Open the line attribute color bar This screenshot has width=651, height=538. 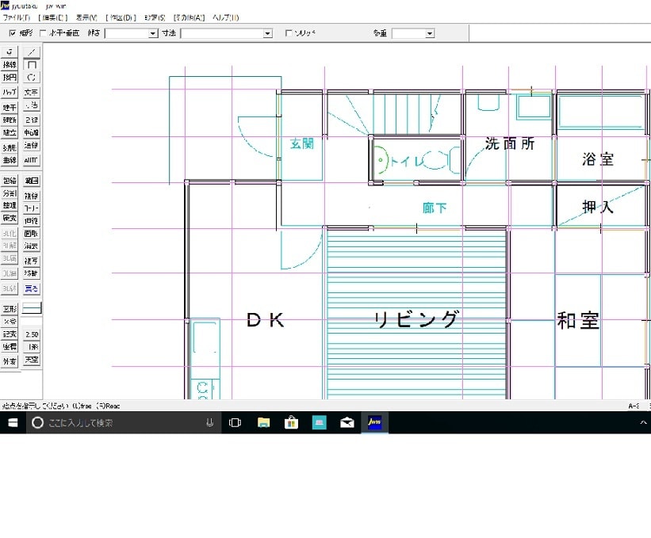click(x=32, y=308)
